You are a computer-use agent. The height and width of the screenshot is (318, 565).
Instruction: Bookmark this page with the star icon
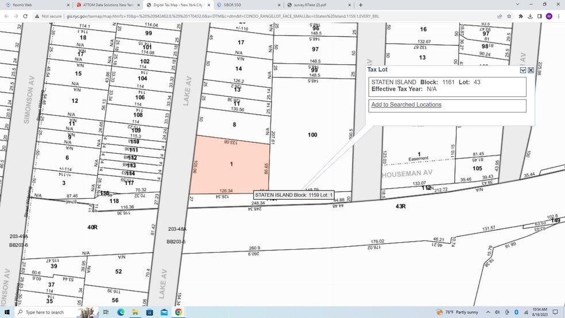[x=509, y=16]
